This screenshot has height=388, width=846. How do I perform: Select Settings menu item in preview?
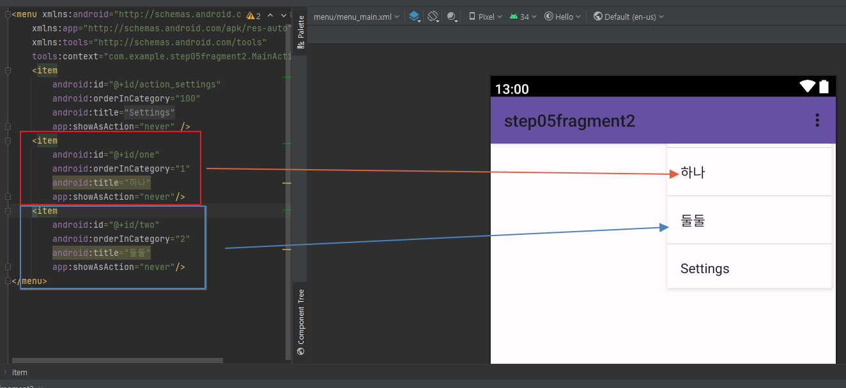click(x=749, y=268)
